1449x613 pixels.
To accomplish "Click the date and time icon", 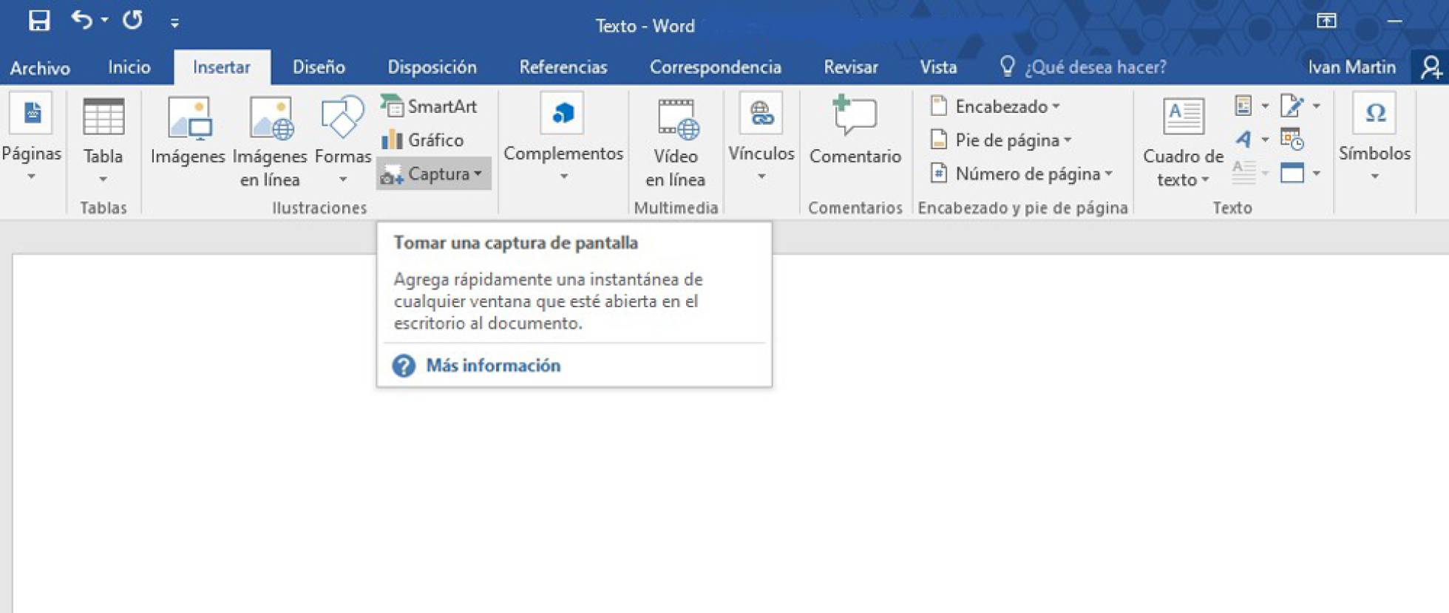I will tap(1292, 139).
